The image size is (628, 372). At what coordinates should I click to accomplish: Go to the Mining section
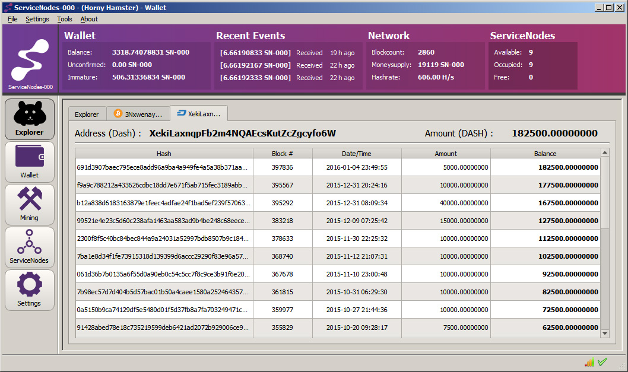point(30,205)
